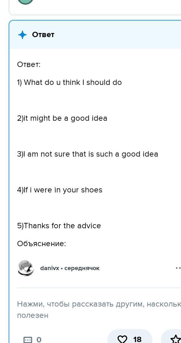Click answer 3 about not being sure
Image resolution: width=181 pixels, height=343 pixels.
point(87,154)
